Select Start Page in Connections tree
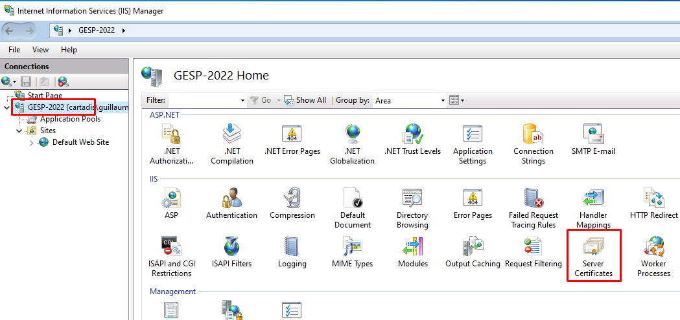Viewport: 680px width, 320px height. 45,95
